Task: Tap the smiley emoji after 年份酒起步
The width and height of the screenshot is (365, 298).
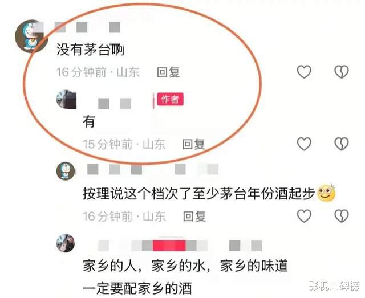Action: (x=326, y=193)
